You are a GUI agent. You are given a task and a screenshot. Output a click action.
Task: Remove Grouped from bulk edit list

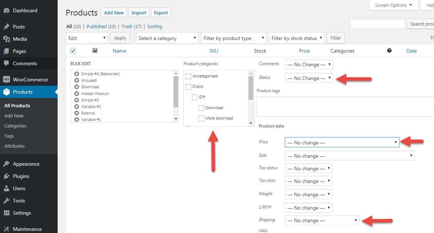tap(77, 80)
